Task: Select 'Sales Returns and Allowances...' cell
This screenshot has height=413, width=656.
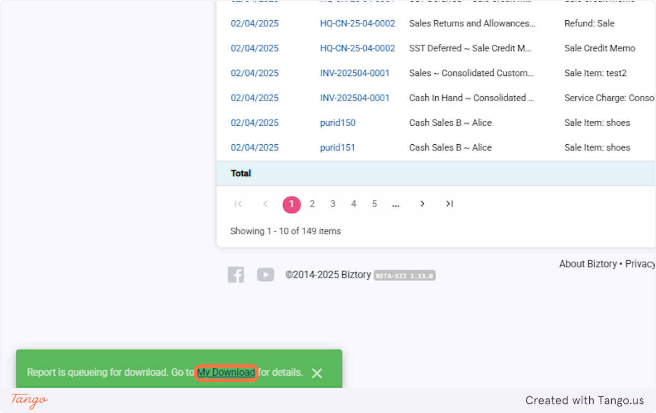Action: click(472, 23)
